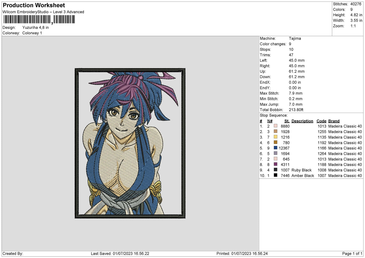365x258 pixels.
Task: Click the Amber Black description
Action: (303, 176)
